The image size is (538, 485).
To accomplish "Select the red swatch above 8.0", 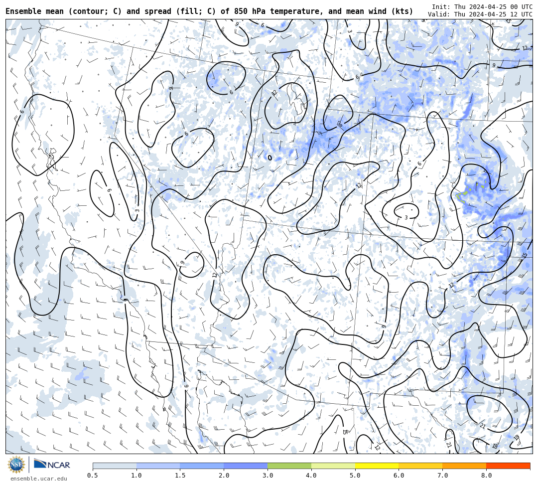I will click(508, 466).
